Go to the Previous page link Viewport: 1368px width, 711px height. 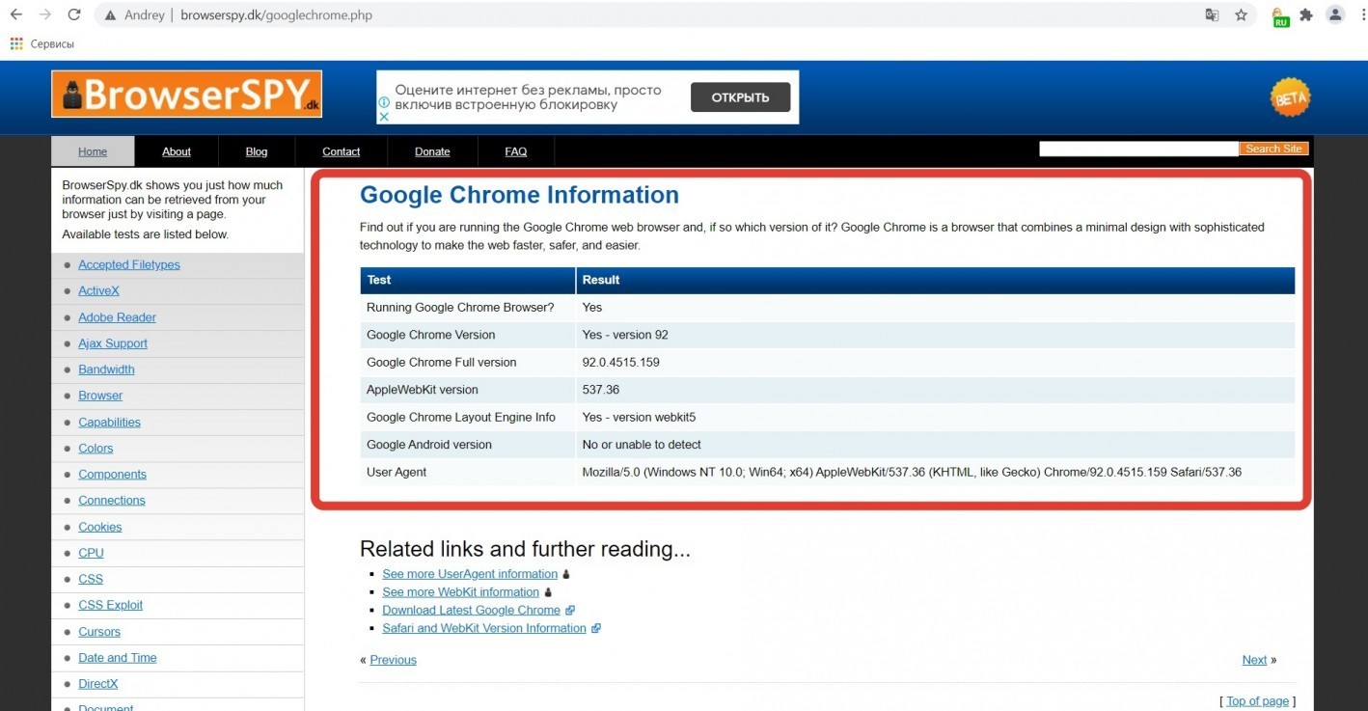click(393, 660)
